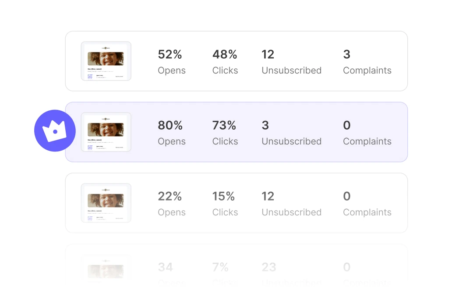This screenshot has width=473, height=289.
Task: Select the 73% Clicks statistic
Action: pos(225,133)
